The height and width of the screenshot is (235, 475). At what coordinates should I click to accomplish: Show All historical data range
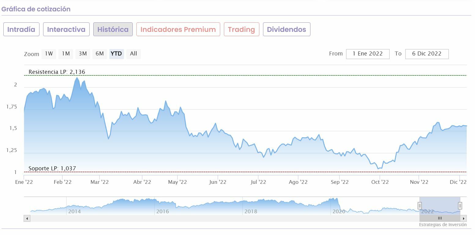(133, 54)
